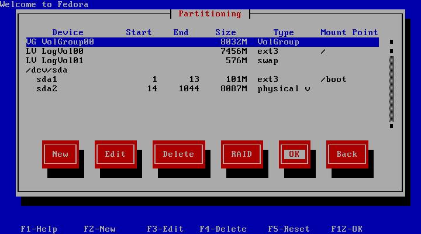Click the 1044 end cylinder value
The image size is (421, 234).
pyautogui.click(x=189, y=89)
